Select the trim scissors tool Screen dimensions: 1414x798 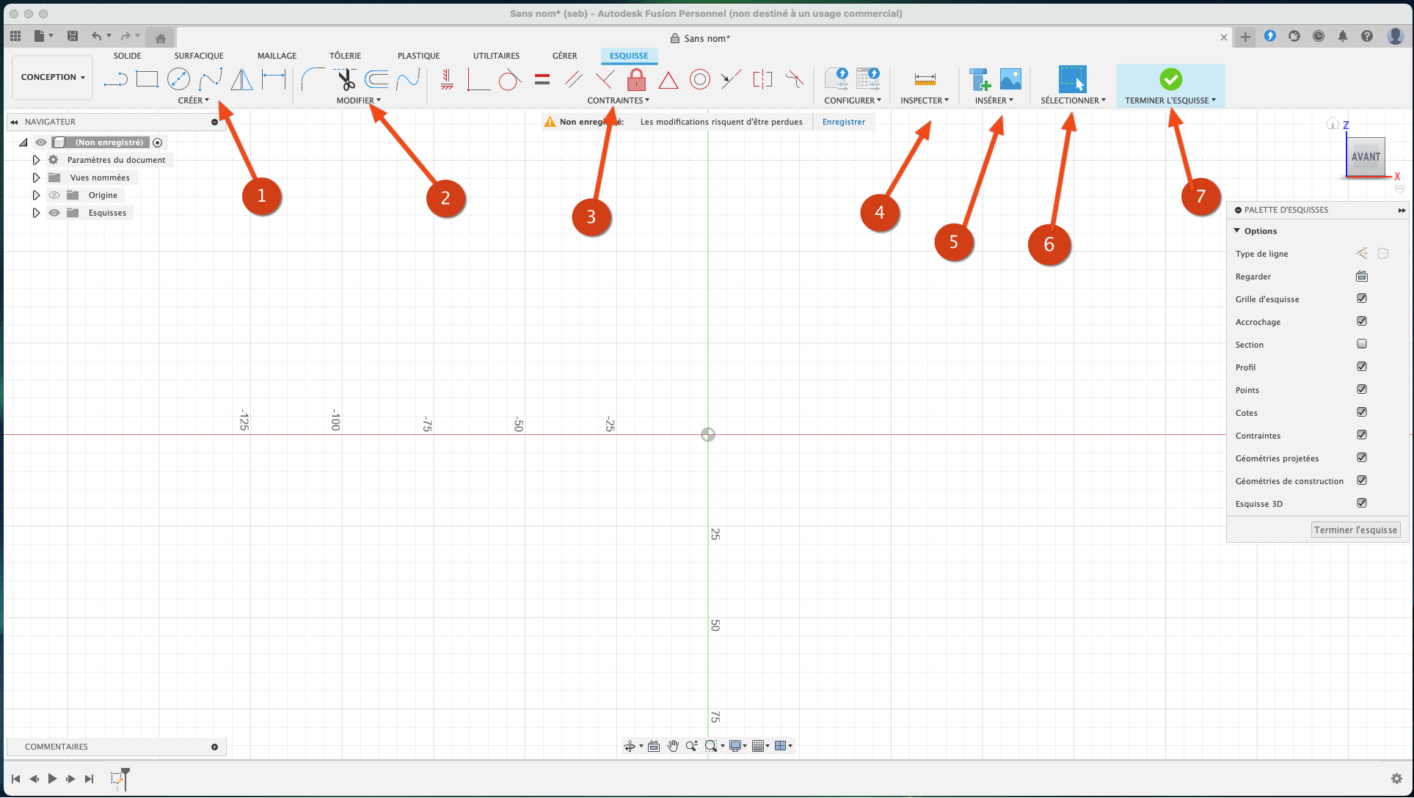click(346, 78)
